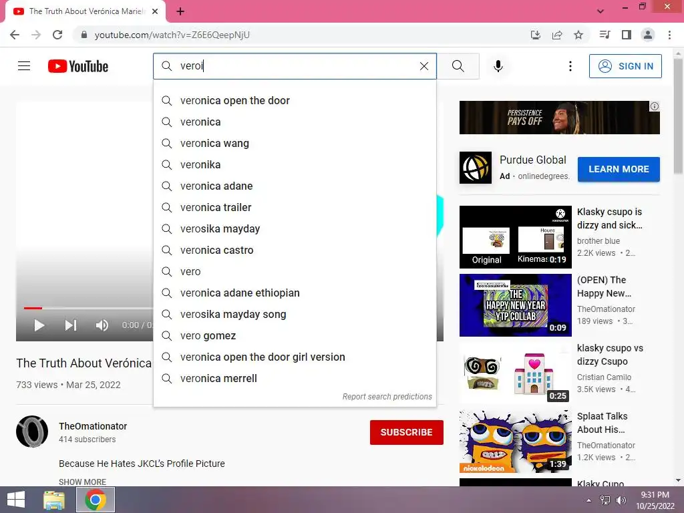Image resolution: width=684 pixels, height=513 pixels.
Task: Click the red video progress bar
Action: [33, 308]
